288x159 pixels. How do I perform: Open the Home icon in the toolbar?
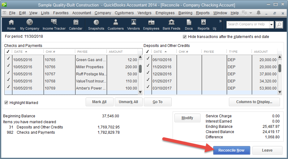point(11,25)
